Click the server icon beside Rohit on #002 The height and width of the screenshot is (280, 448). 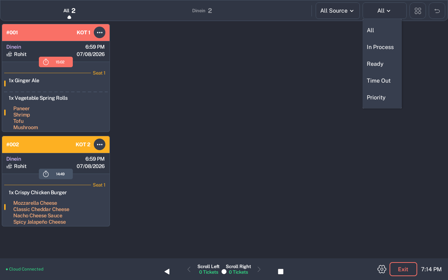click(x=9, y=166)
